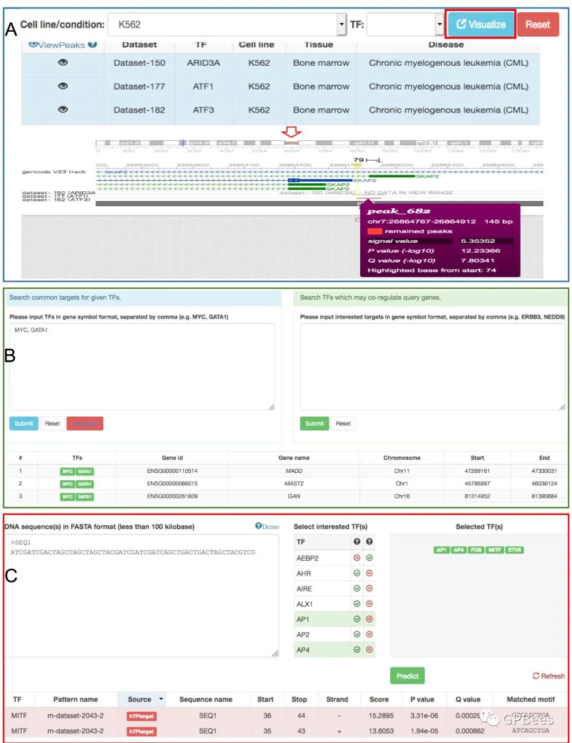Click the Strand column header
572x743 pixels.
point(337,699)
